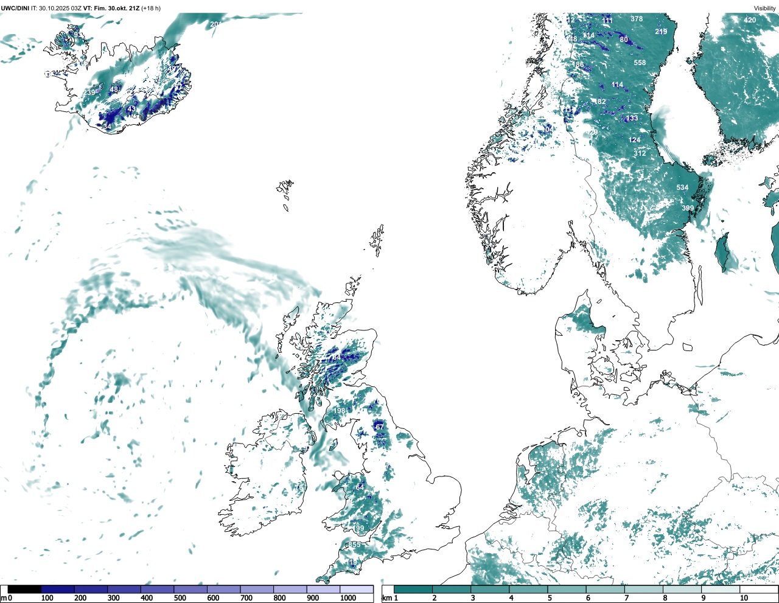The width and height of the screenshot is (779, 603).
Task: Click the map value '219'
Action: pos(661,32)
